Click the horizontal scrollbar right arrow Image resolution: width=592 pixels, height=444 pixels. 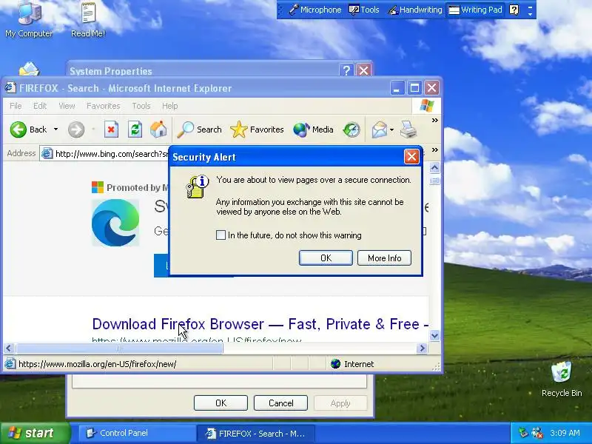(423, 348)
